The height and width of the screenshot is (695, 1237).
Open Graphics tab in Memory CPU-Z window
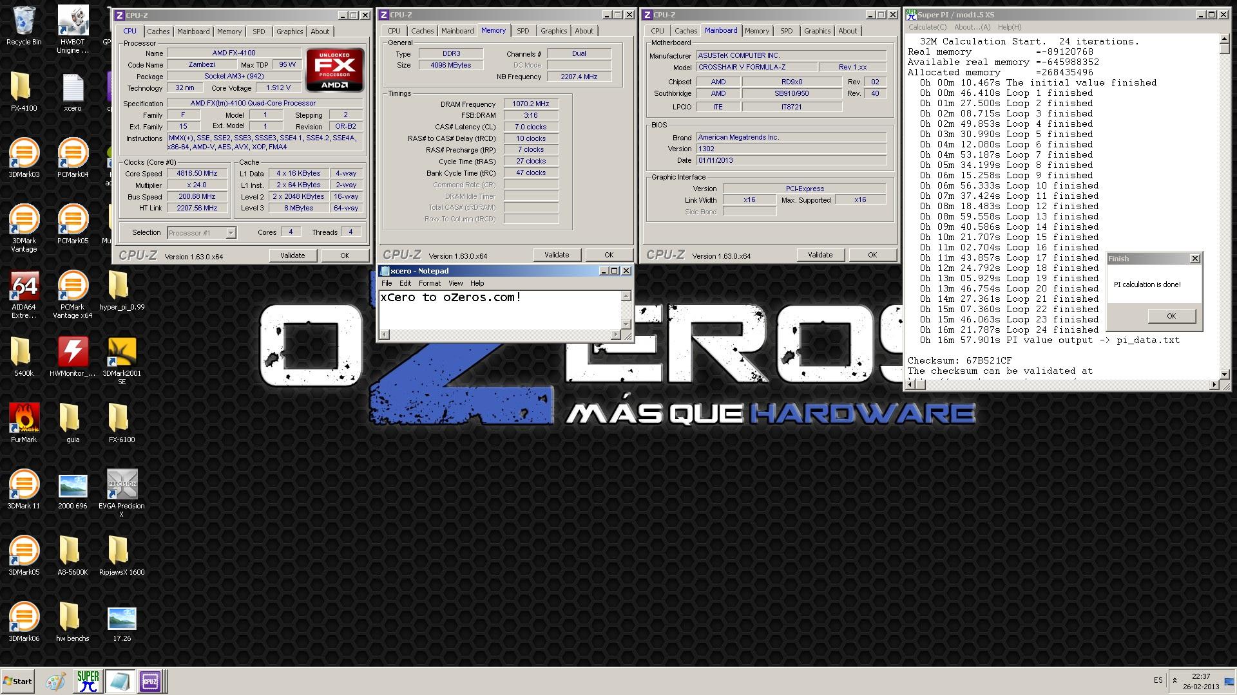pos(553,31)
